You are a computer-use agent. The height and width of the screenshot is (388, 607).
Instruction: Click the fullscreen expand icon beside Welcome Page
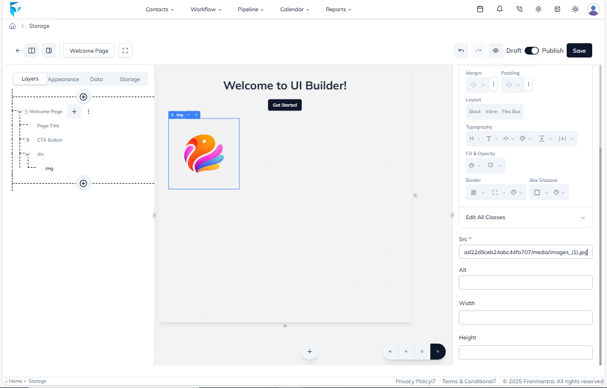pyautogui.click(x=125, y=50)
